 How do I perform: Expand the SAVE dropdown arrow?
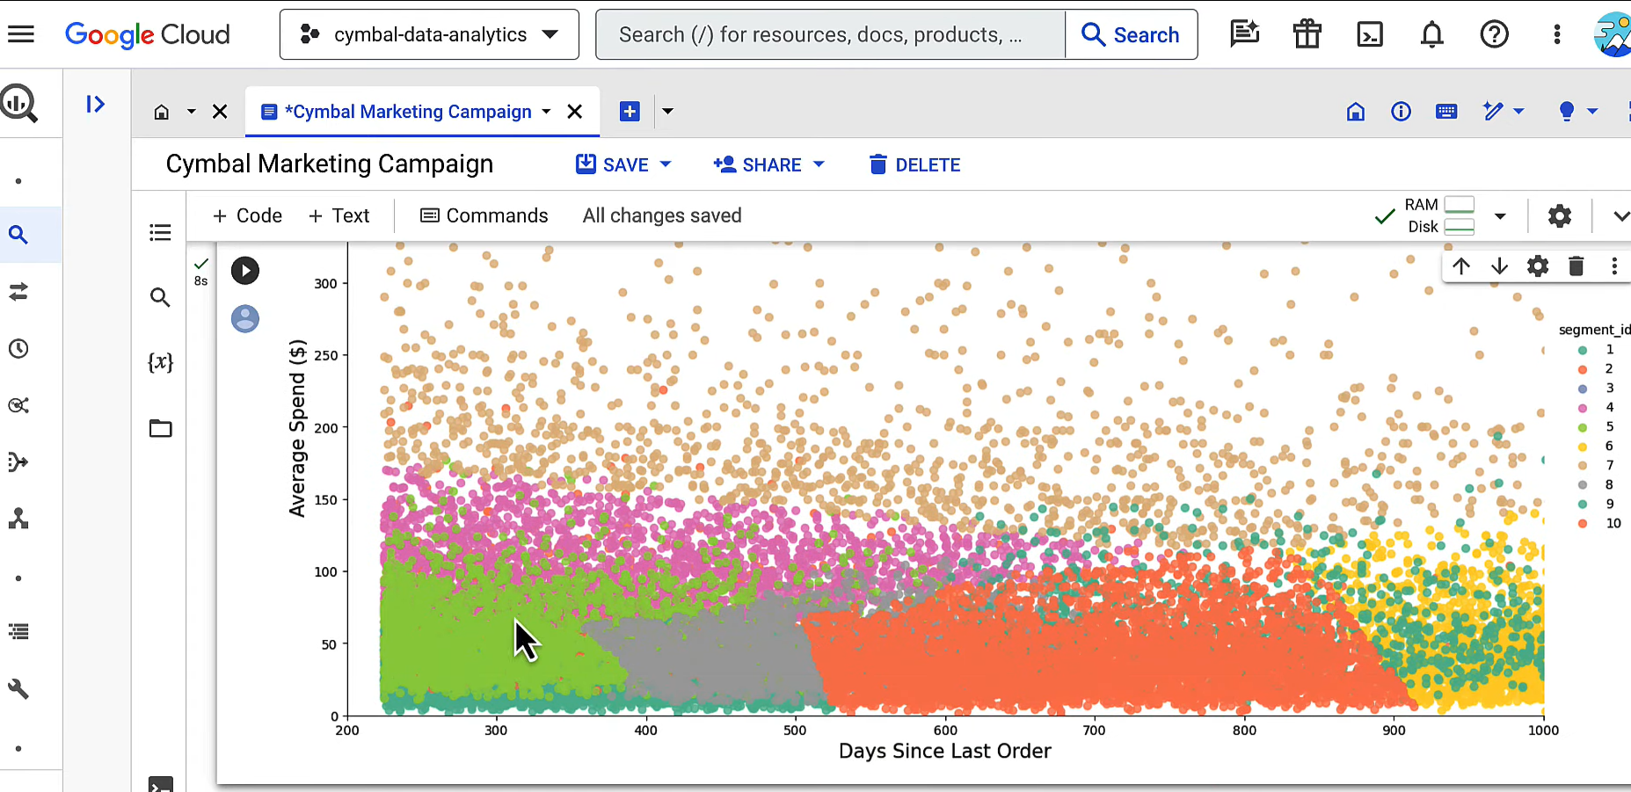(666, 164)
